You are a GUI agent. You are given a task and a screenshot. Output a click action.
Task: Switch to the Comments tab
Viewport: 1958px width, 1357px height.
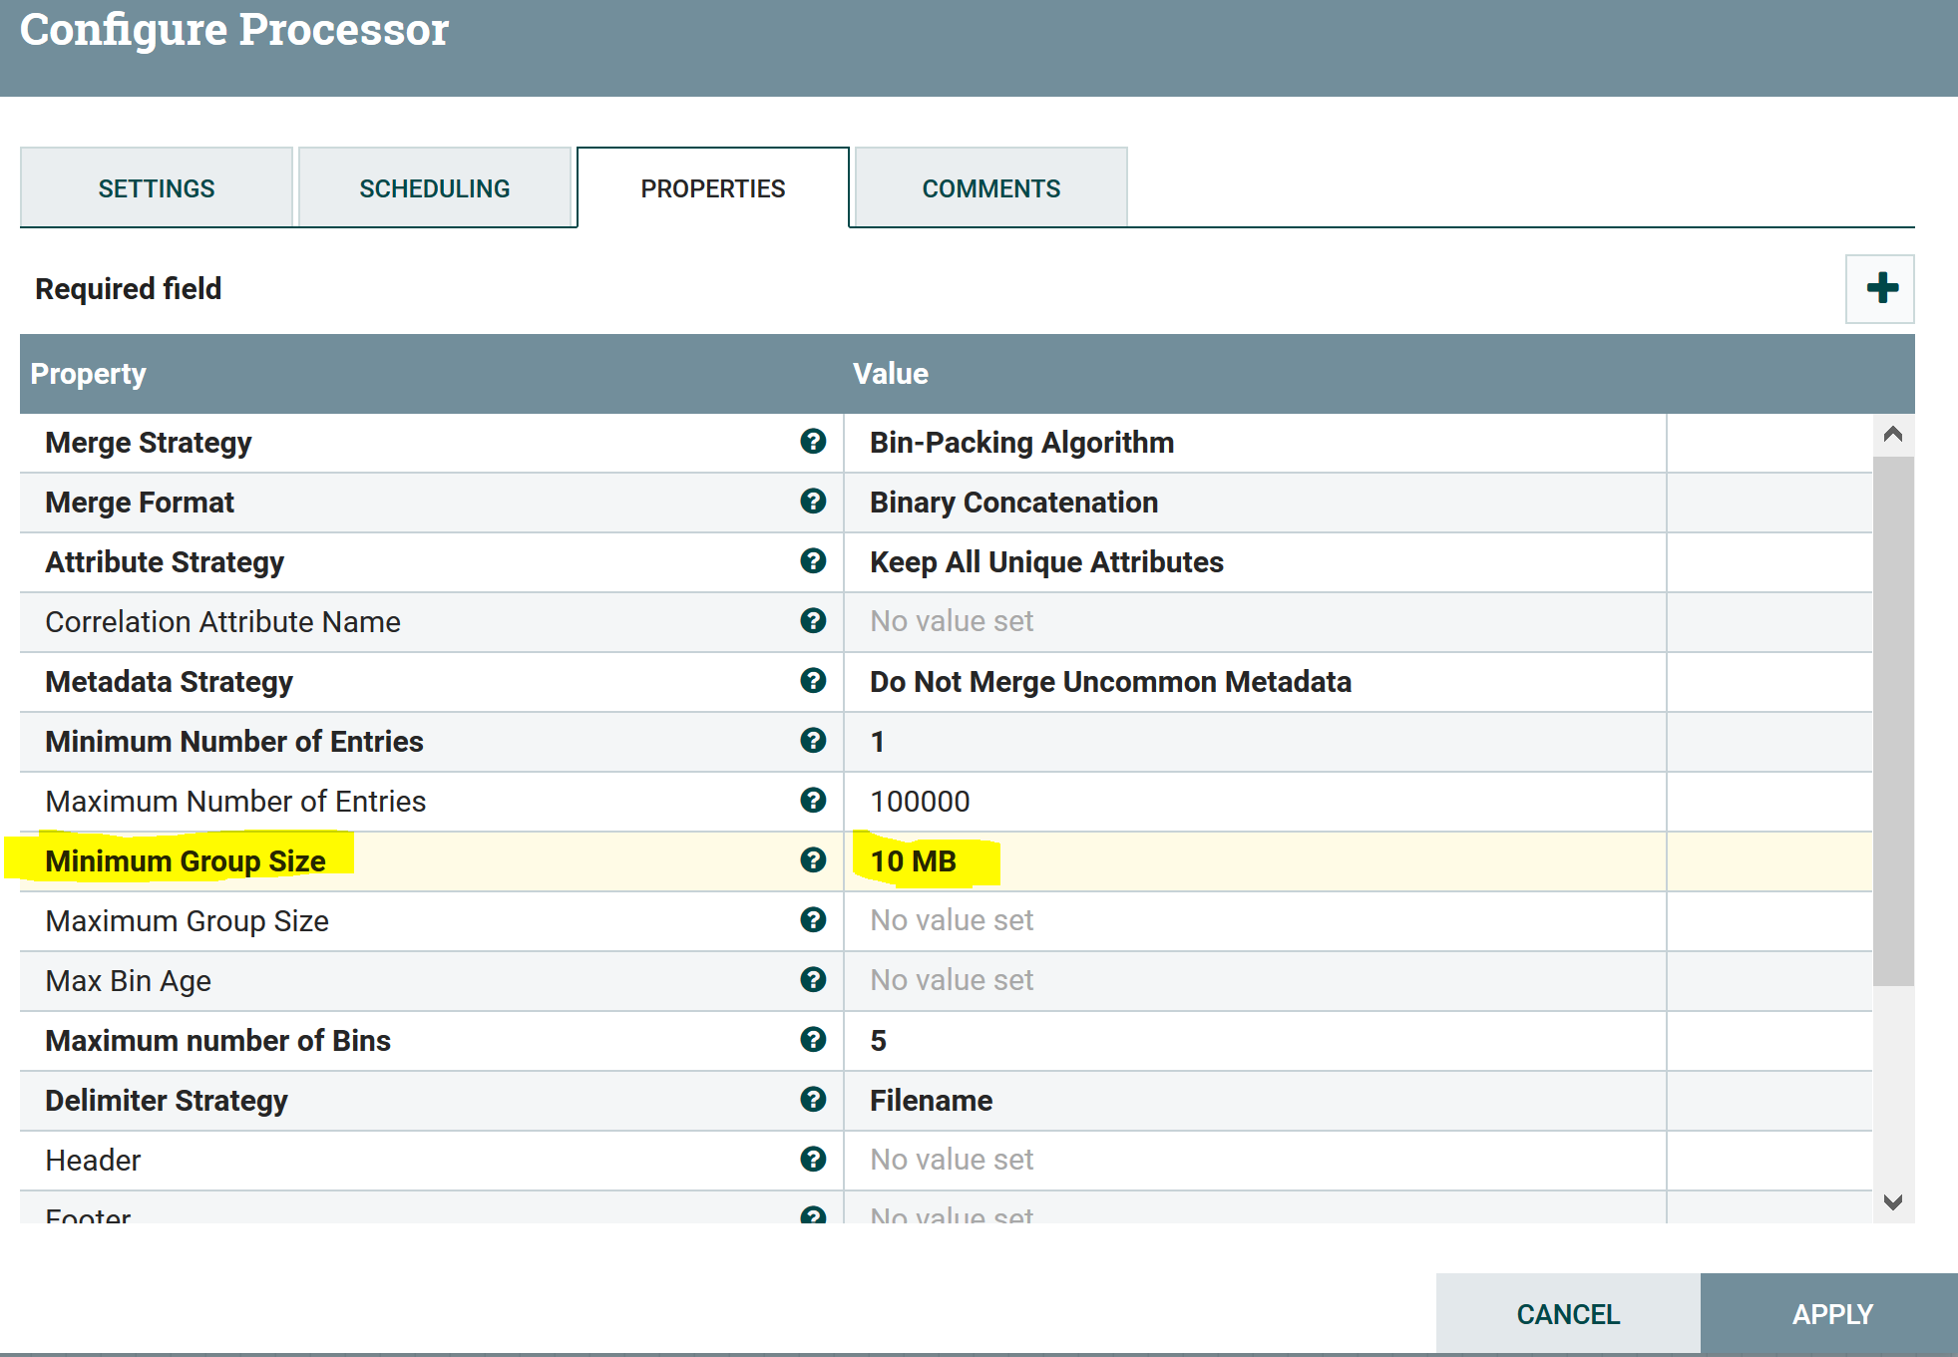[990, 187]
